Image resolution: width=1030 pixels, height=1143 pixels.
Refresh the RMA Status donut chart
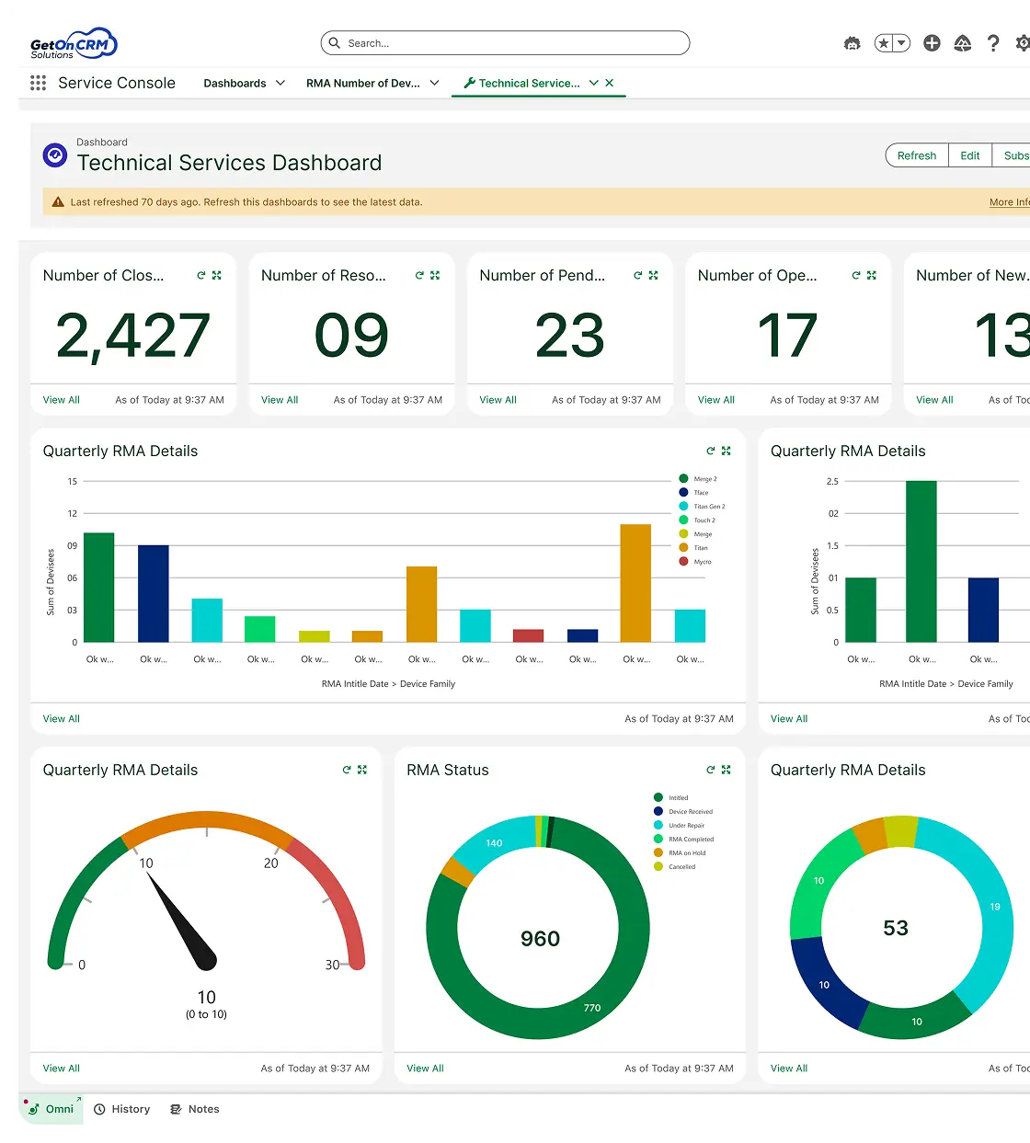point(709,770)
